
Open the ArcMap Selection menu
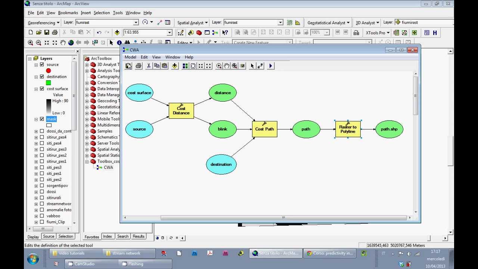[102, 13]
